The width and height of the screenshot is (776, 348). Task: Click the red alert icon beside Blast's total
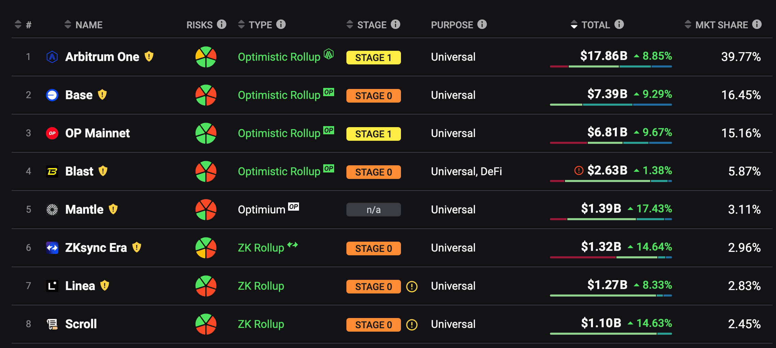click(579, 170)
